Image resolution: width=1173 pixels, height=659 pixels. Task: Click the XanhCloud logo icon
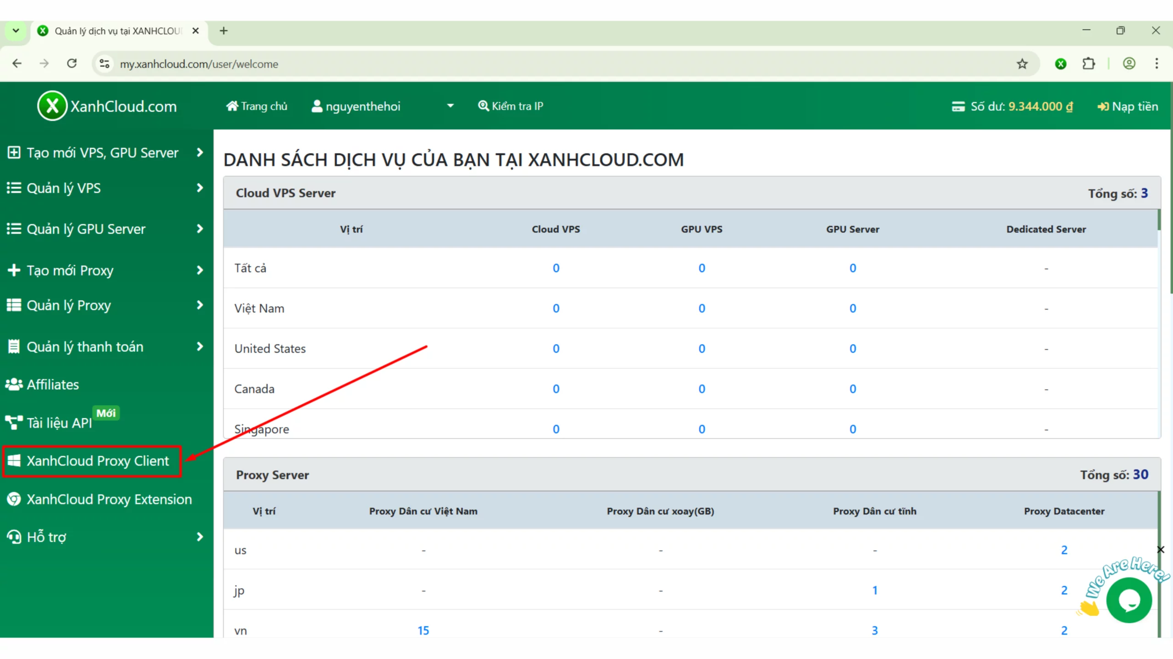click(x=52, y=106)
